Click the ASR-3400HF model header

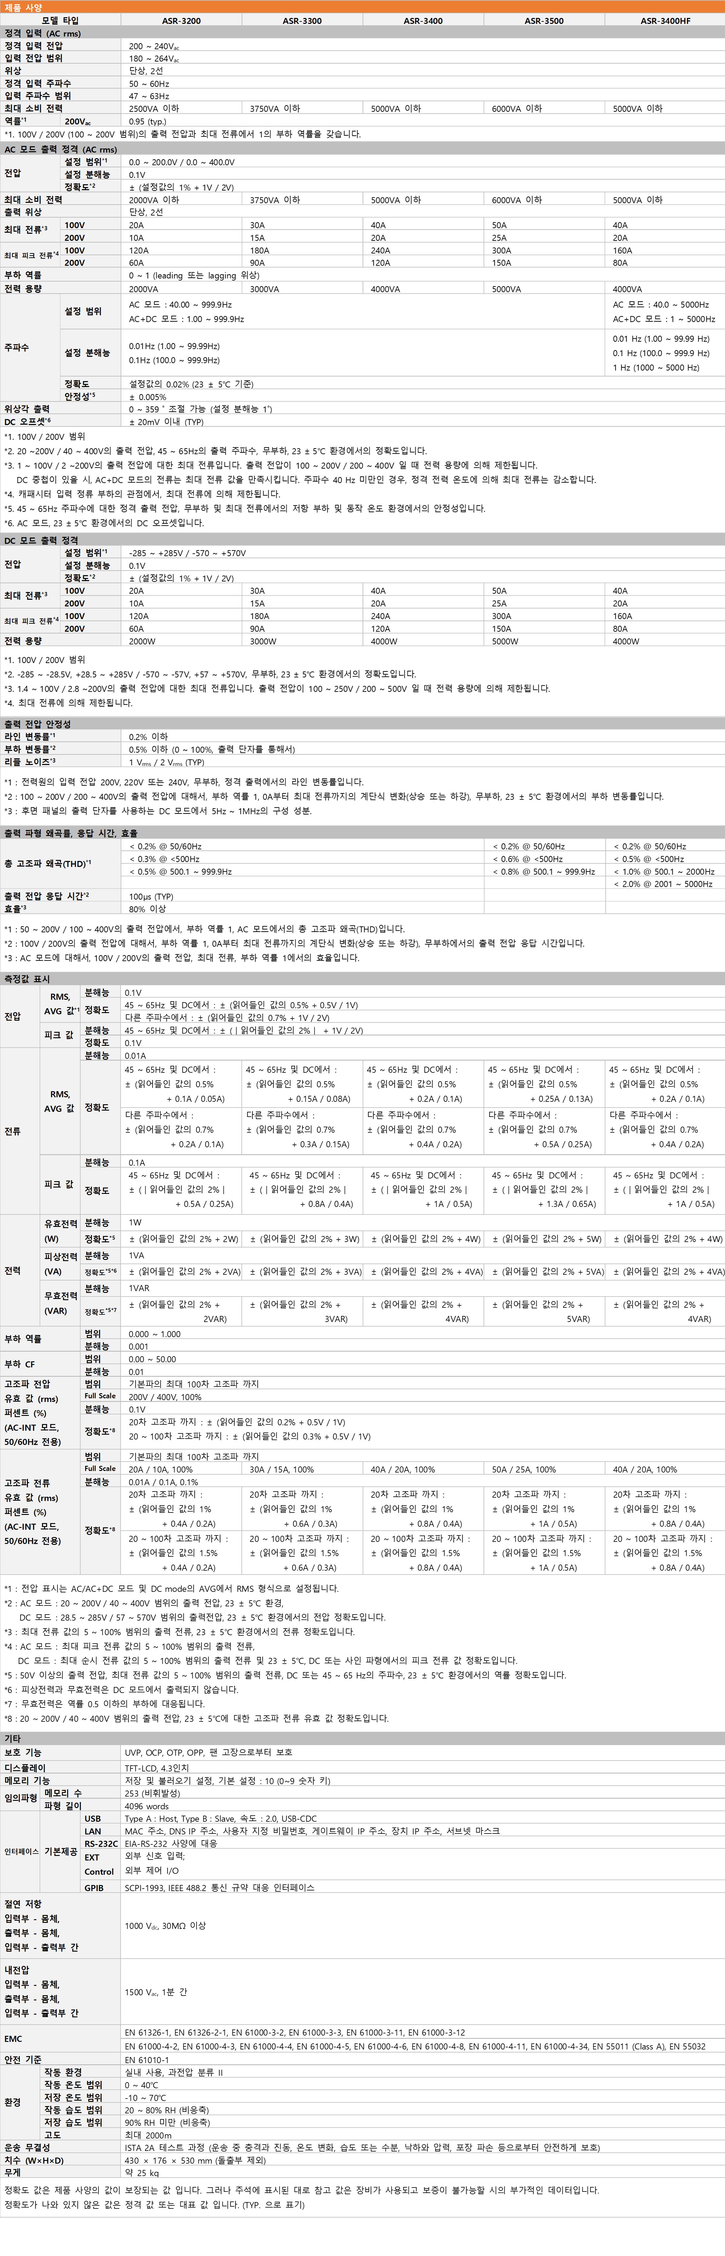tap(665, 20)
